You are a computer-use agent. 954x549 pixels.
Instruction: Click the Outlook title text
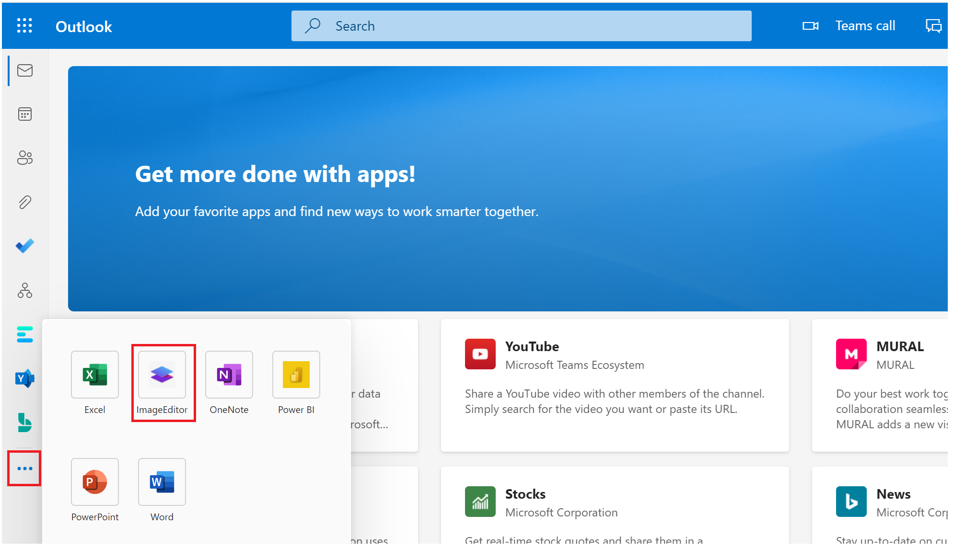(x=84, y=27)
